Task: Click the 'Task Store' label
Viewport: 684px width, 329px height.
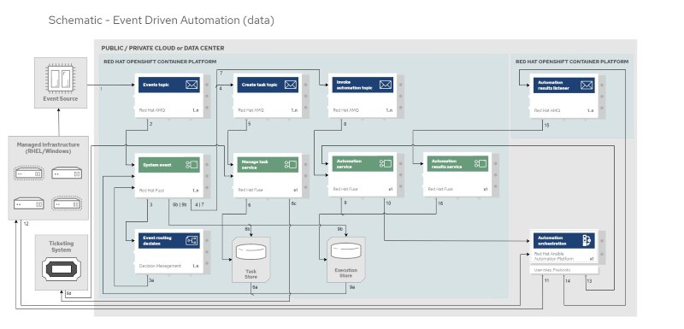Action: pyautogui.click(x=251, y=274)
